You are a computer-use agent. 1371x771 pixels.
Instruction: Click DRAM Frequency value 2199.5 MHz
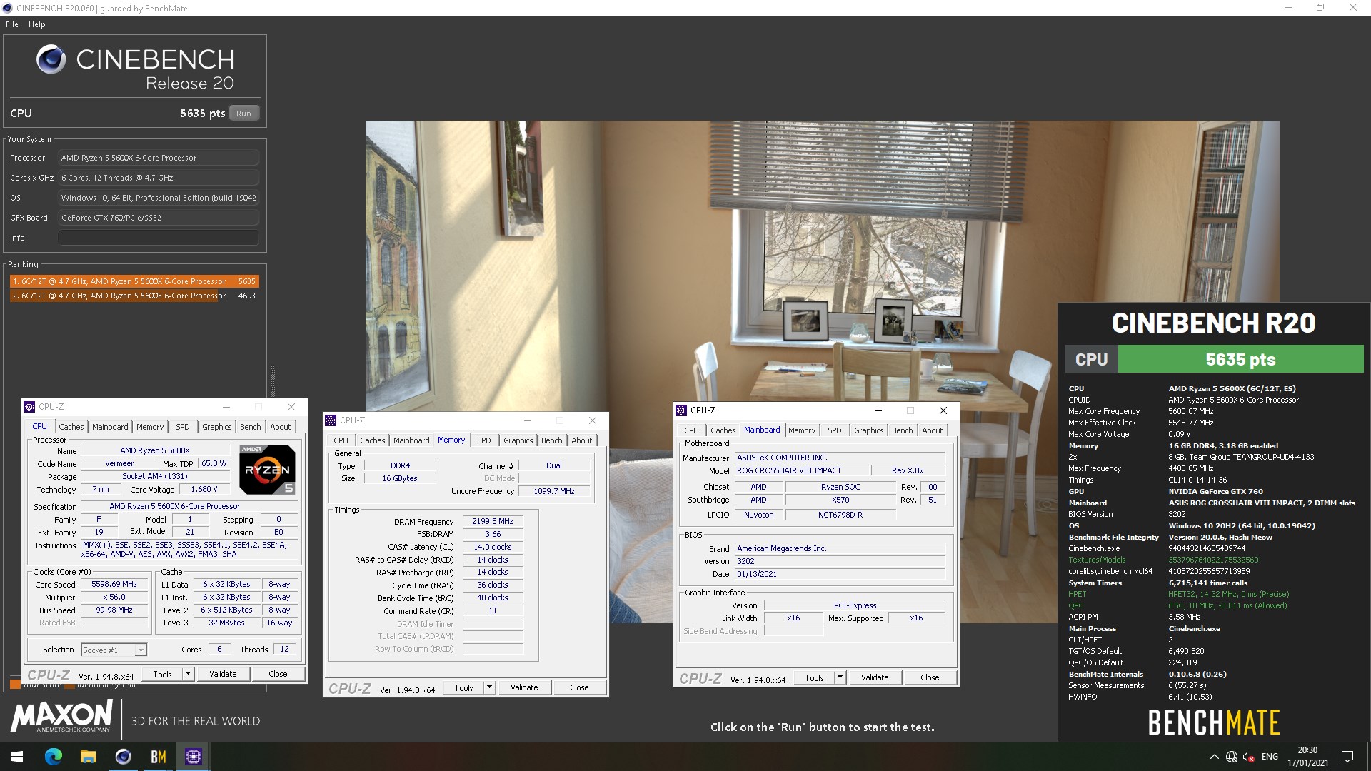coord(493,521)
